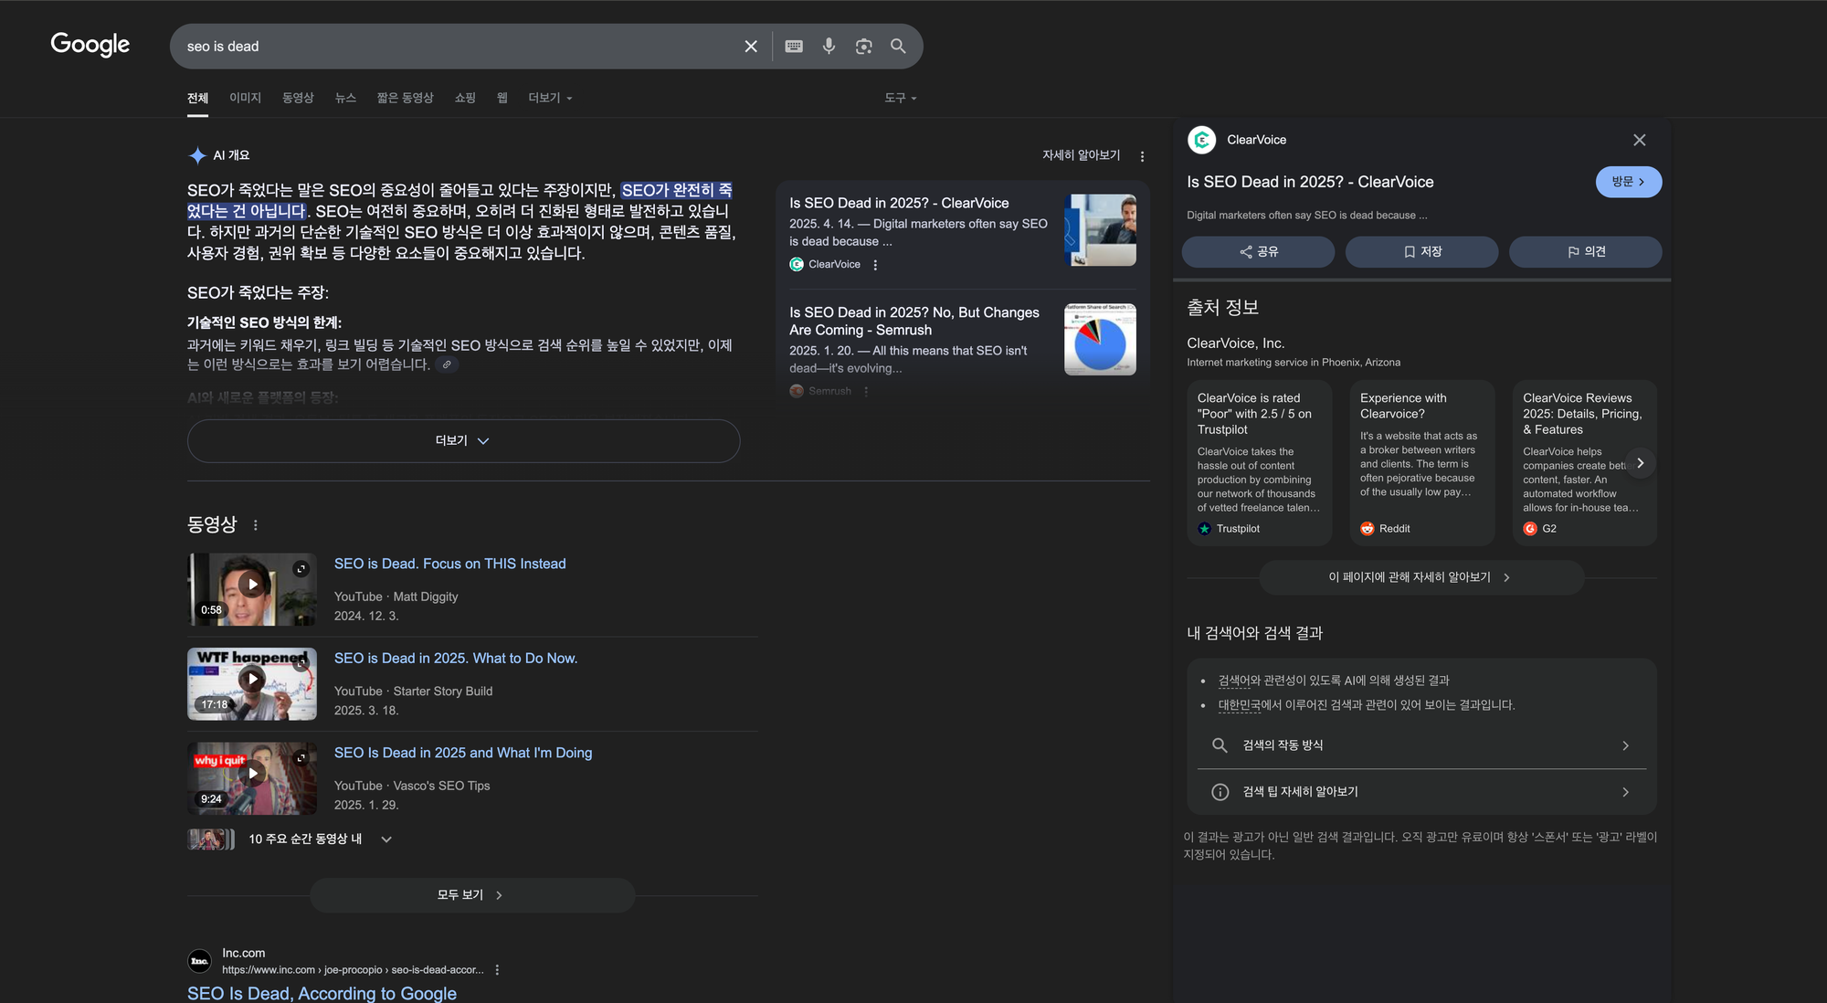Click the key moments small thumbnail
The width and height of the screenshot is (1827, 1003).
pyautogui.click(x=211, y=839)
